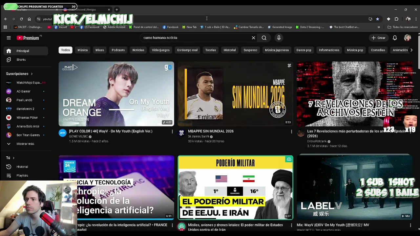Filter by En tiempo real chip
The height and width of the screenshot is (236, 420).
click(187, 50)
